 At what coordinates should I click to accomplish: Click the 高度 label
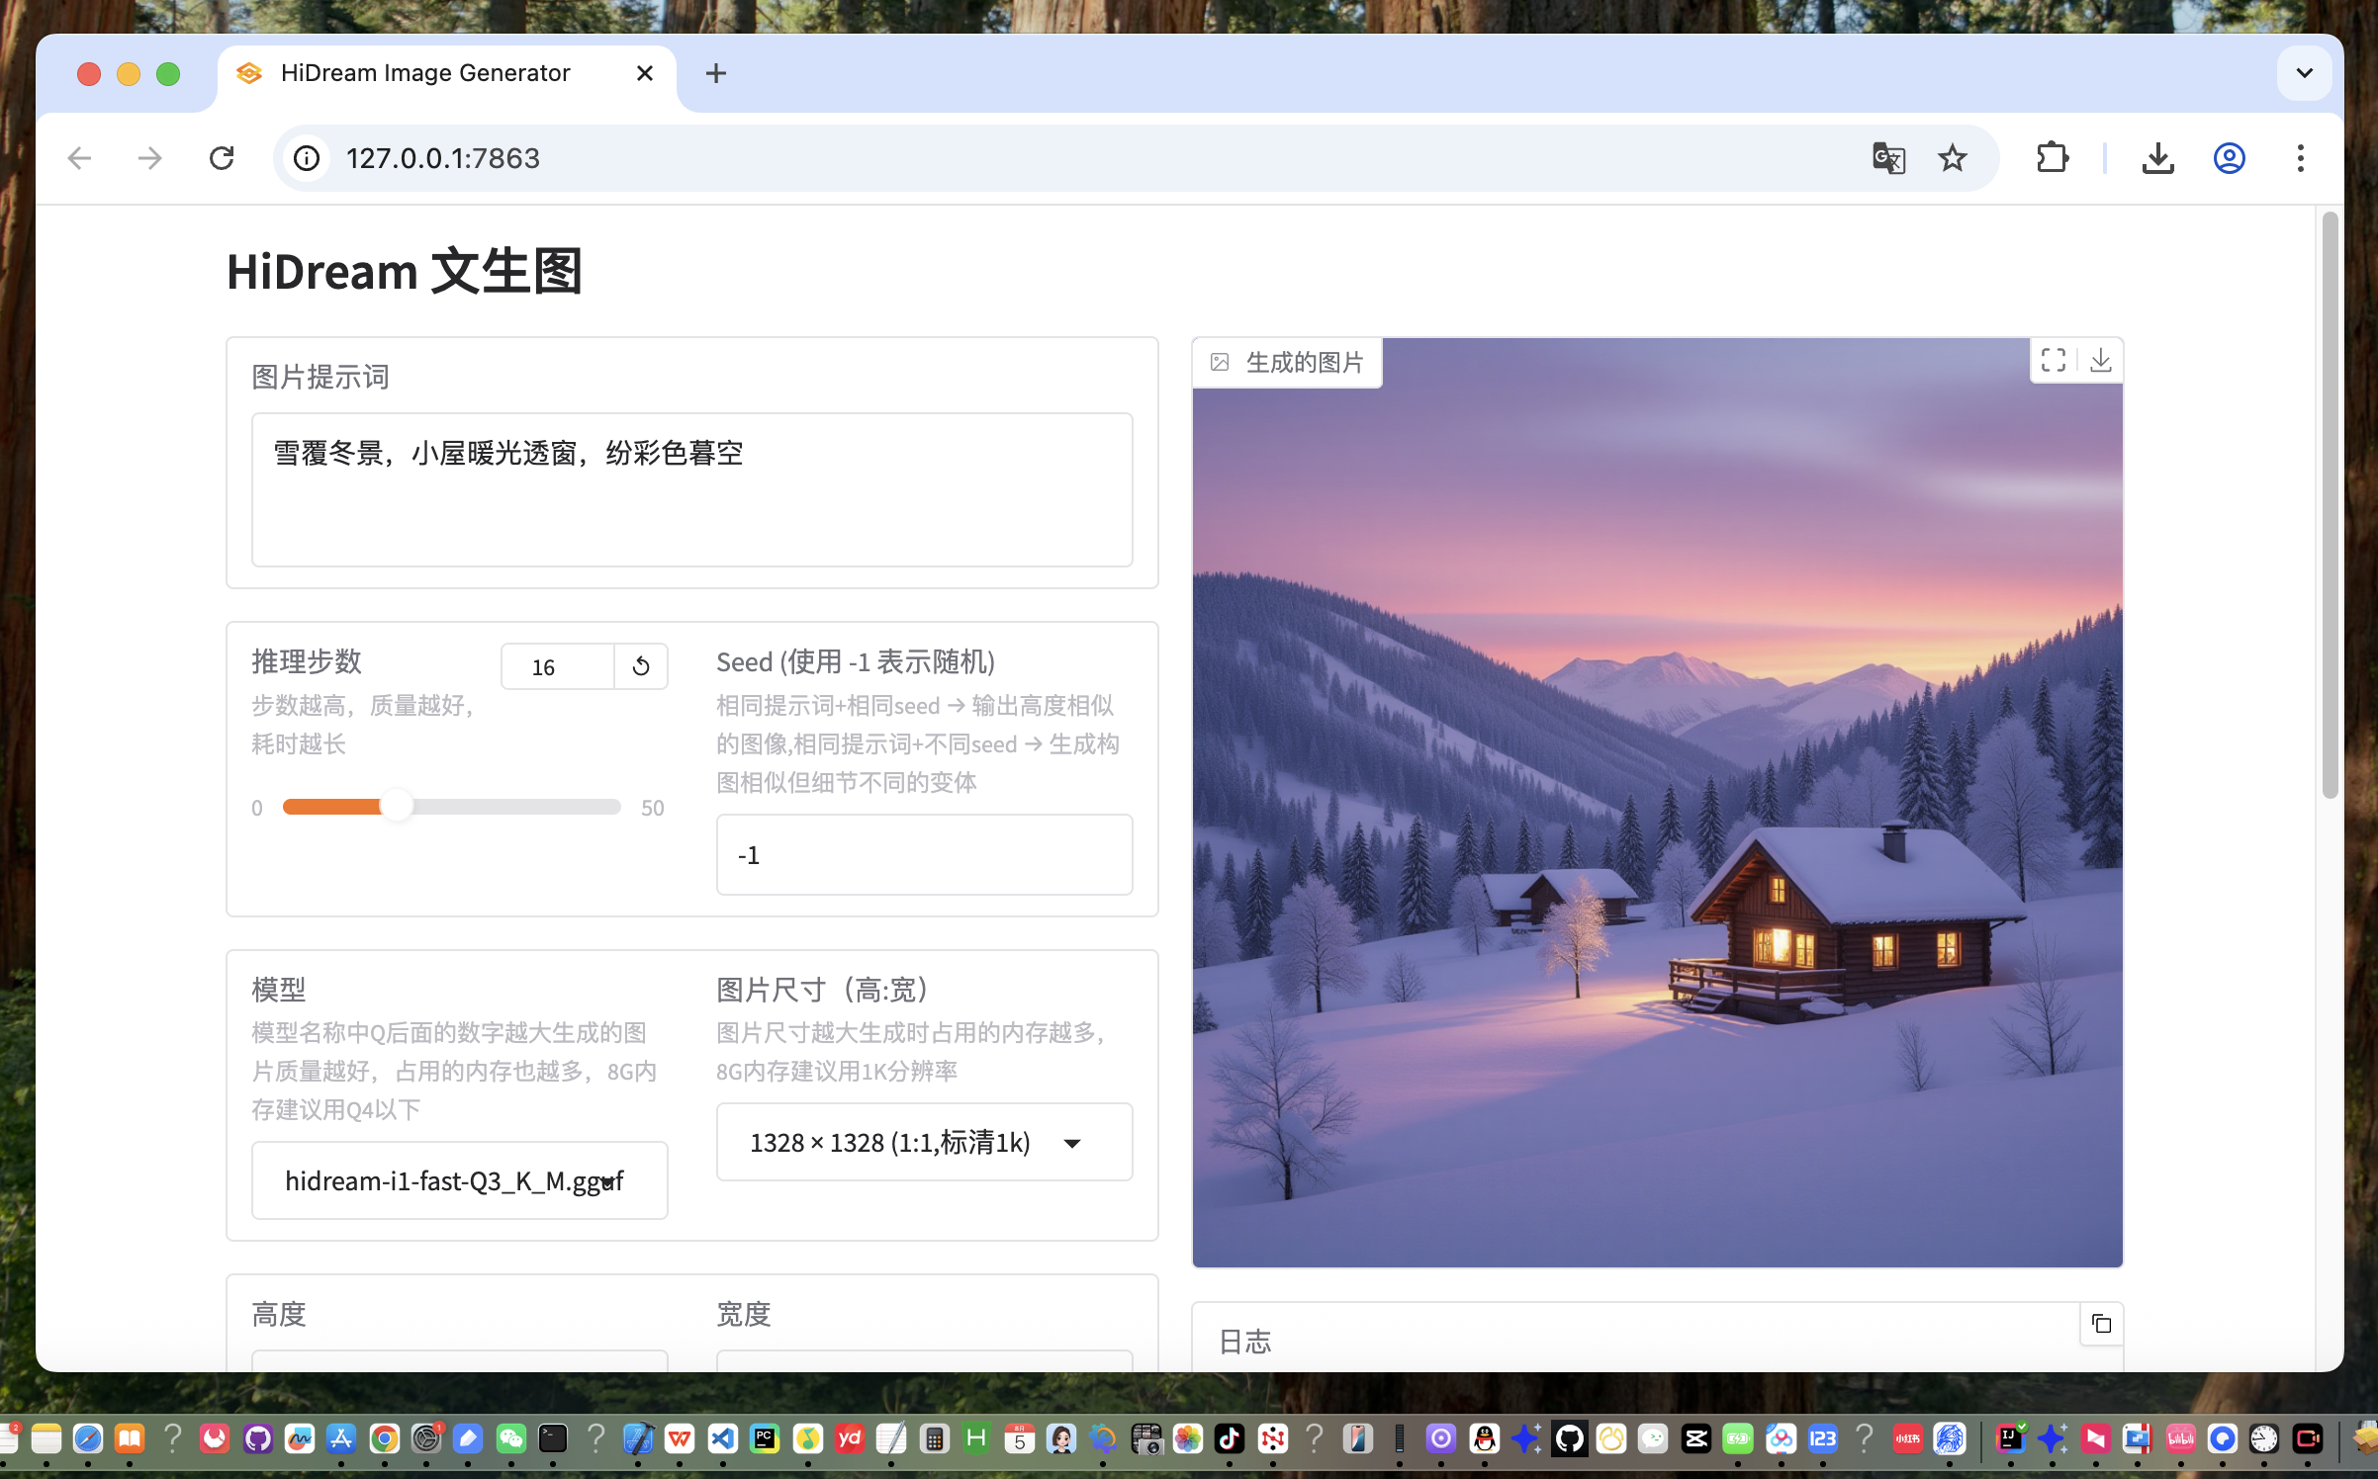tap(279, 1314)
